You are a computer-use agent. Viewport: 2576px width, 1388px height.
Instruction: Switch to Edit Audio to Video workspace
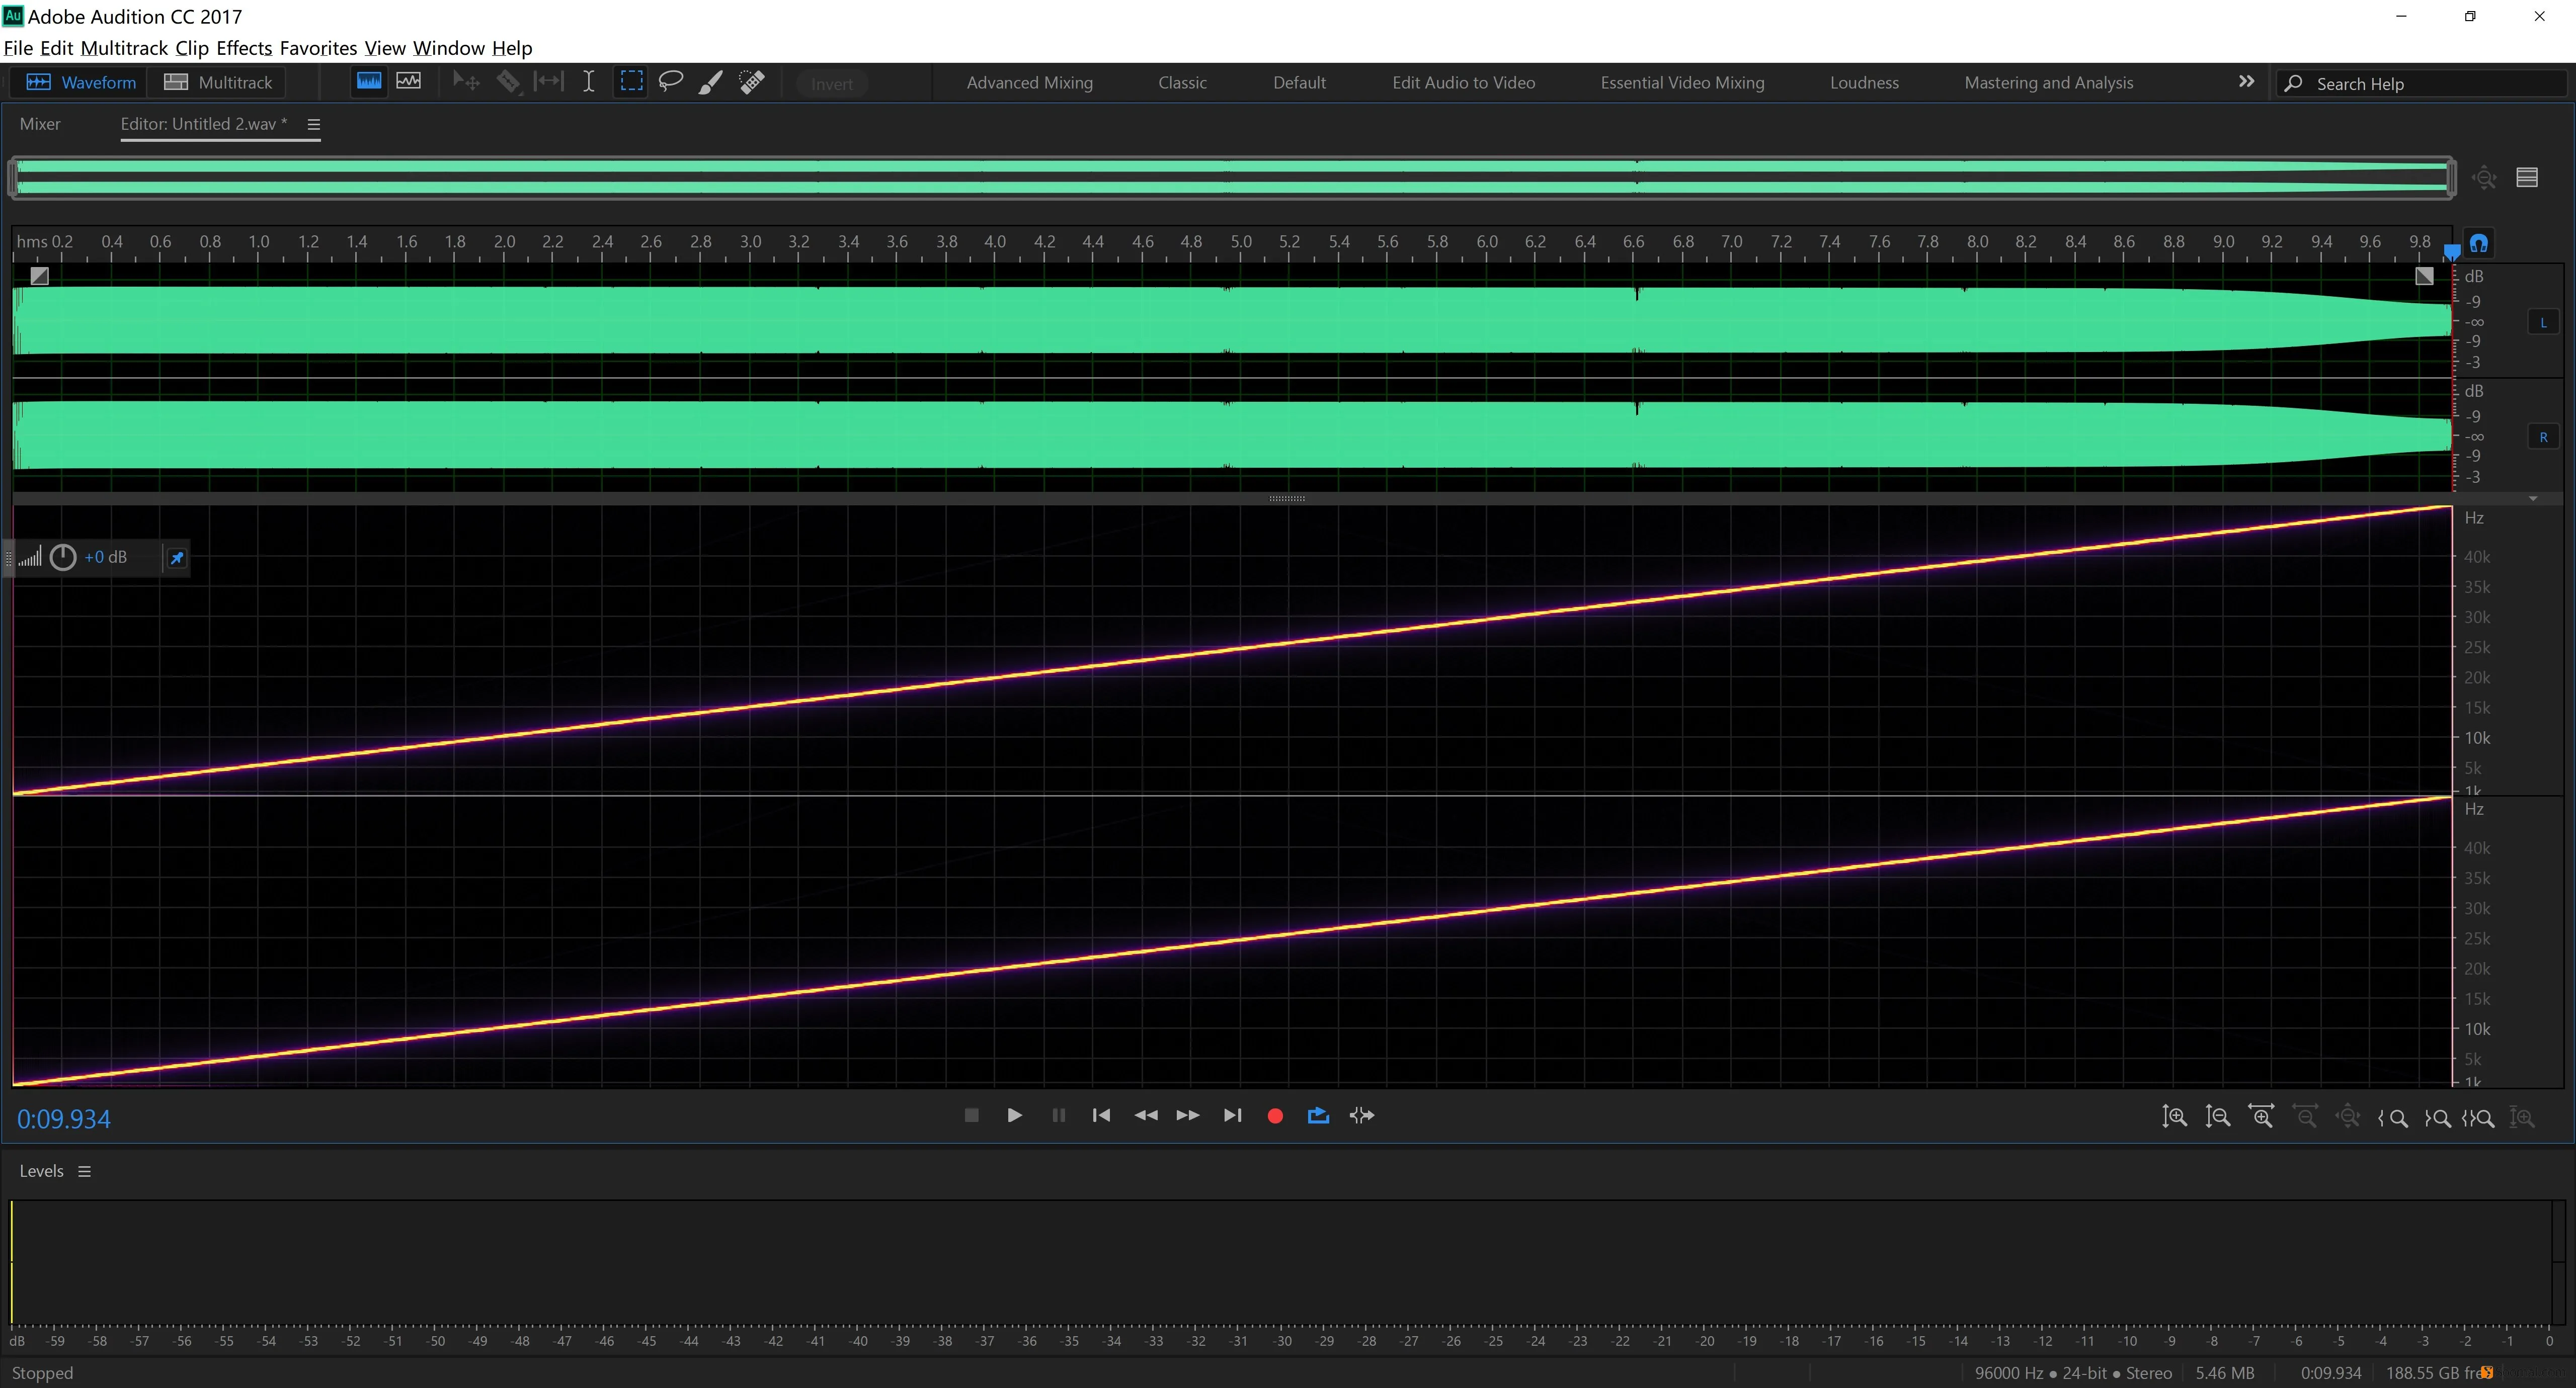pyautogui.click(x=1463, y=83)
